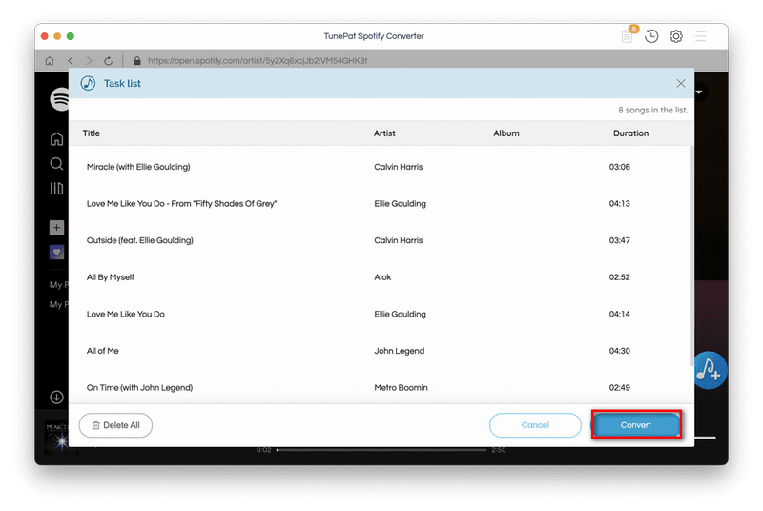This screenshot has width=763, height=511.
Task: Close the Task list dialog
Action: coord(681,83)
